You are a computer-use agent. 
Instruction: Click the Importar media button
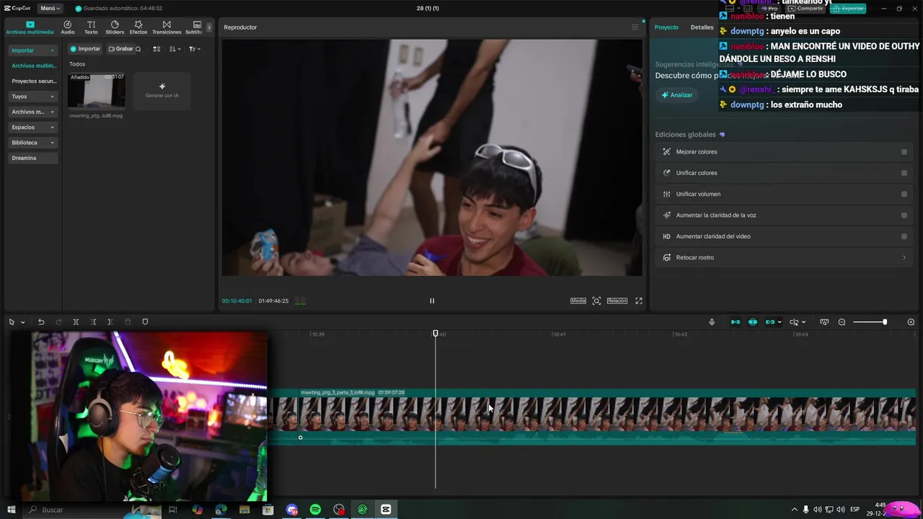point(85,49)
